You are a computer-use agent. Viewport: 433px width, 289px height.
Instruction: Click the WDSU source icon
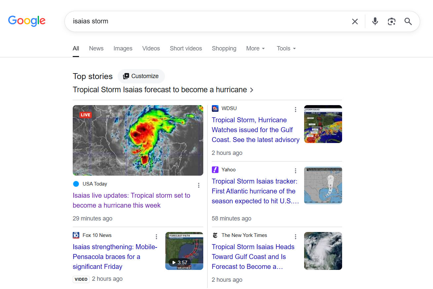215,108
